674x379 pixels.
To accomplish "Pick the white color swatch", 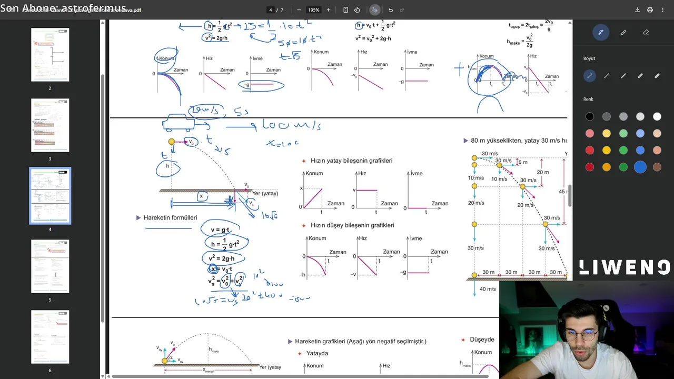I will point(657,117).
